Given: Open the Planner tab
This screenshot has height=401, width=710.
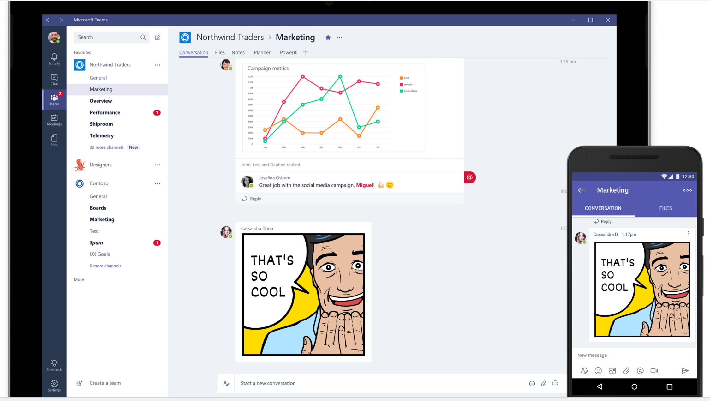Looking at the screenshot, I should pyautogui.click(x=262, y=52).
